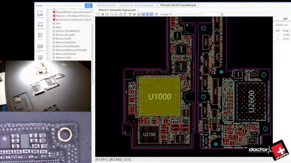Expand the iPhone12mini(VIP) node

(x=54, y=54)
